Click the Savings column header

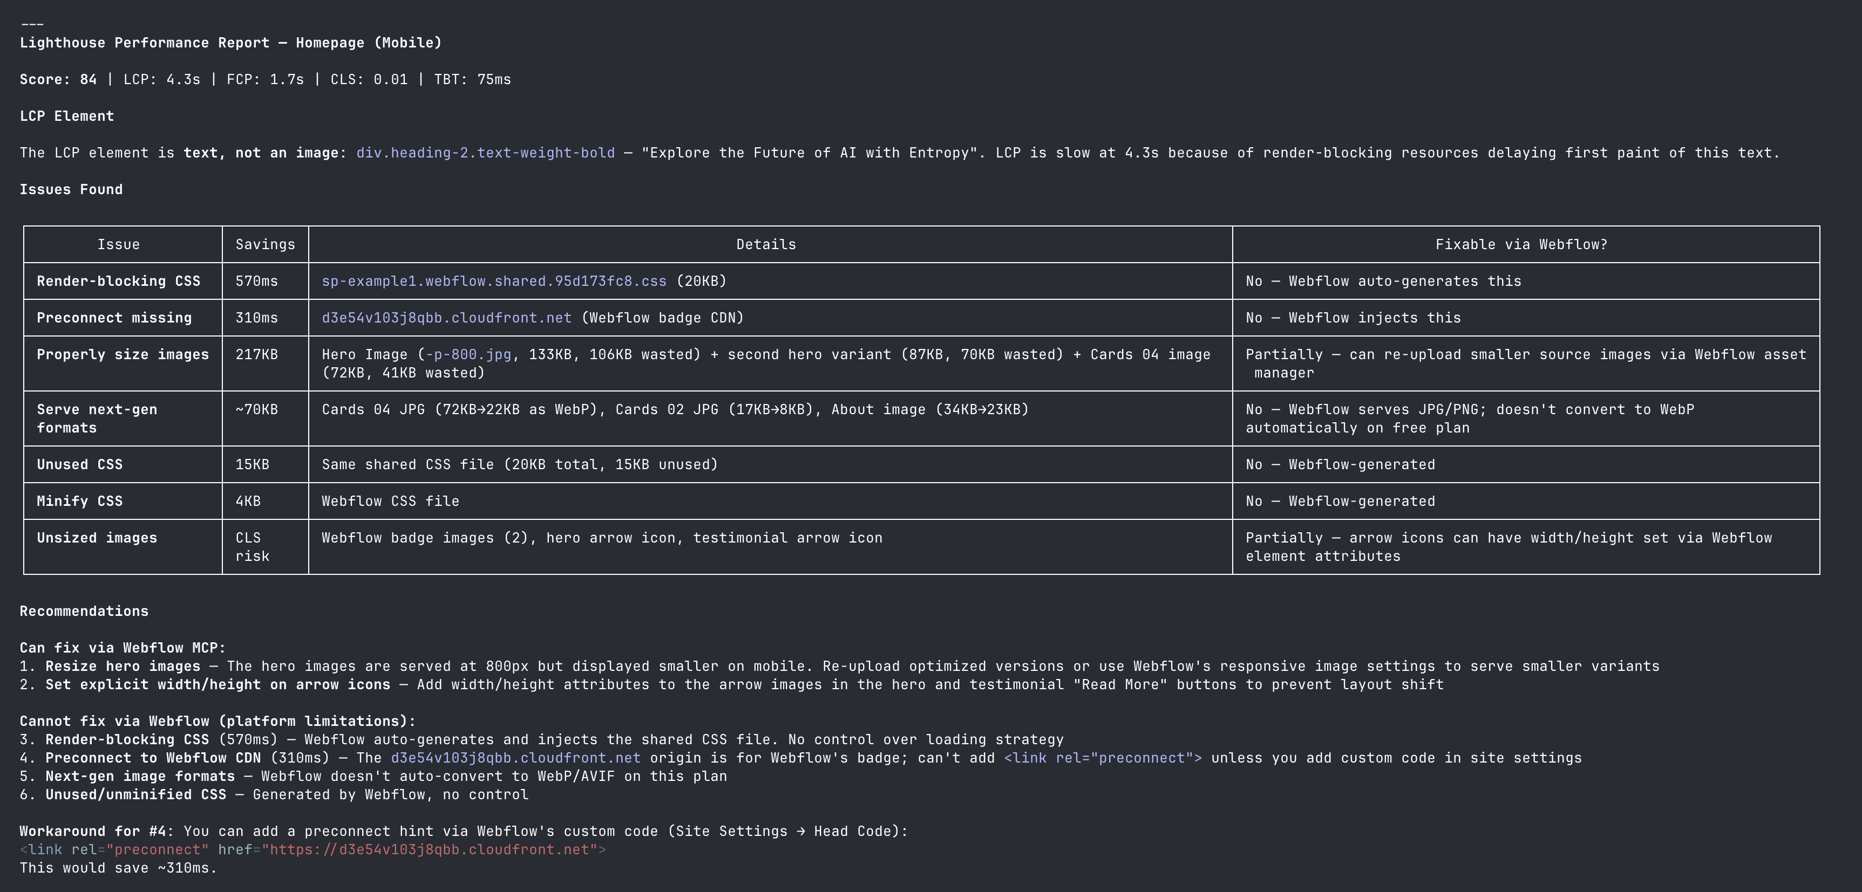tap(264, 244)
